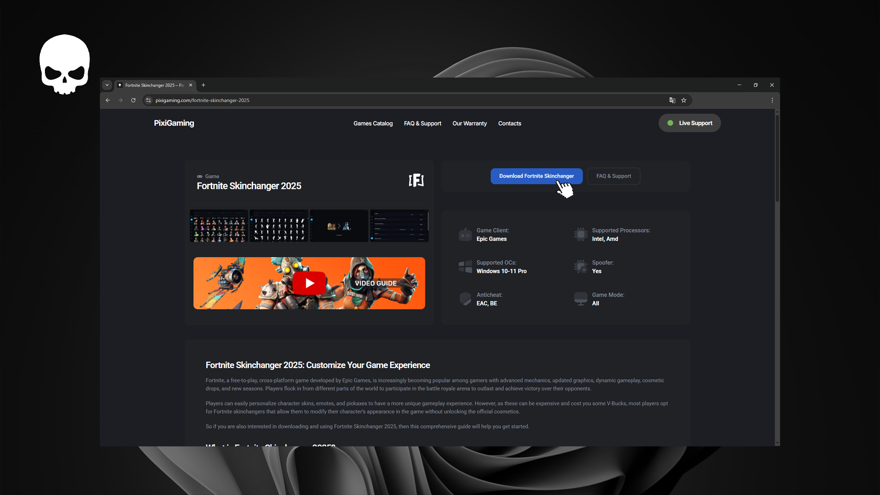Minimize the browser window
This screenshot has height=495, width=880.
click(739, 85)
